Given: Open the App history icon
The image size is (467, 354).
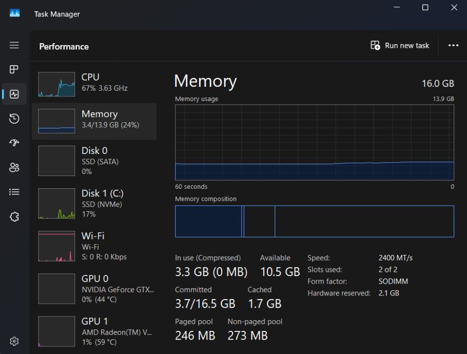Looking at the screenshot, I should [x=14, y=119].
